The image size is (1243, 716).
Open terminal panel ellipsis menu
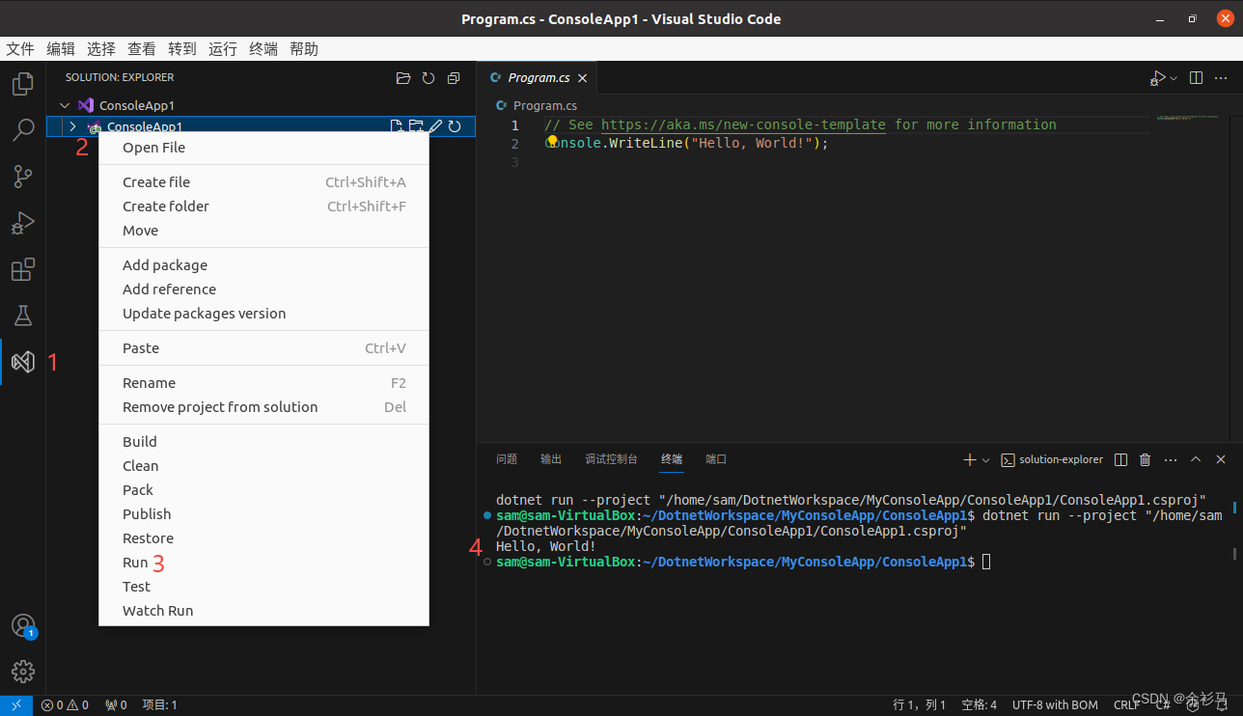coord(1171,460)
